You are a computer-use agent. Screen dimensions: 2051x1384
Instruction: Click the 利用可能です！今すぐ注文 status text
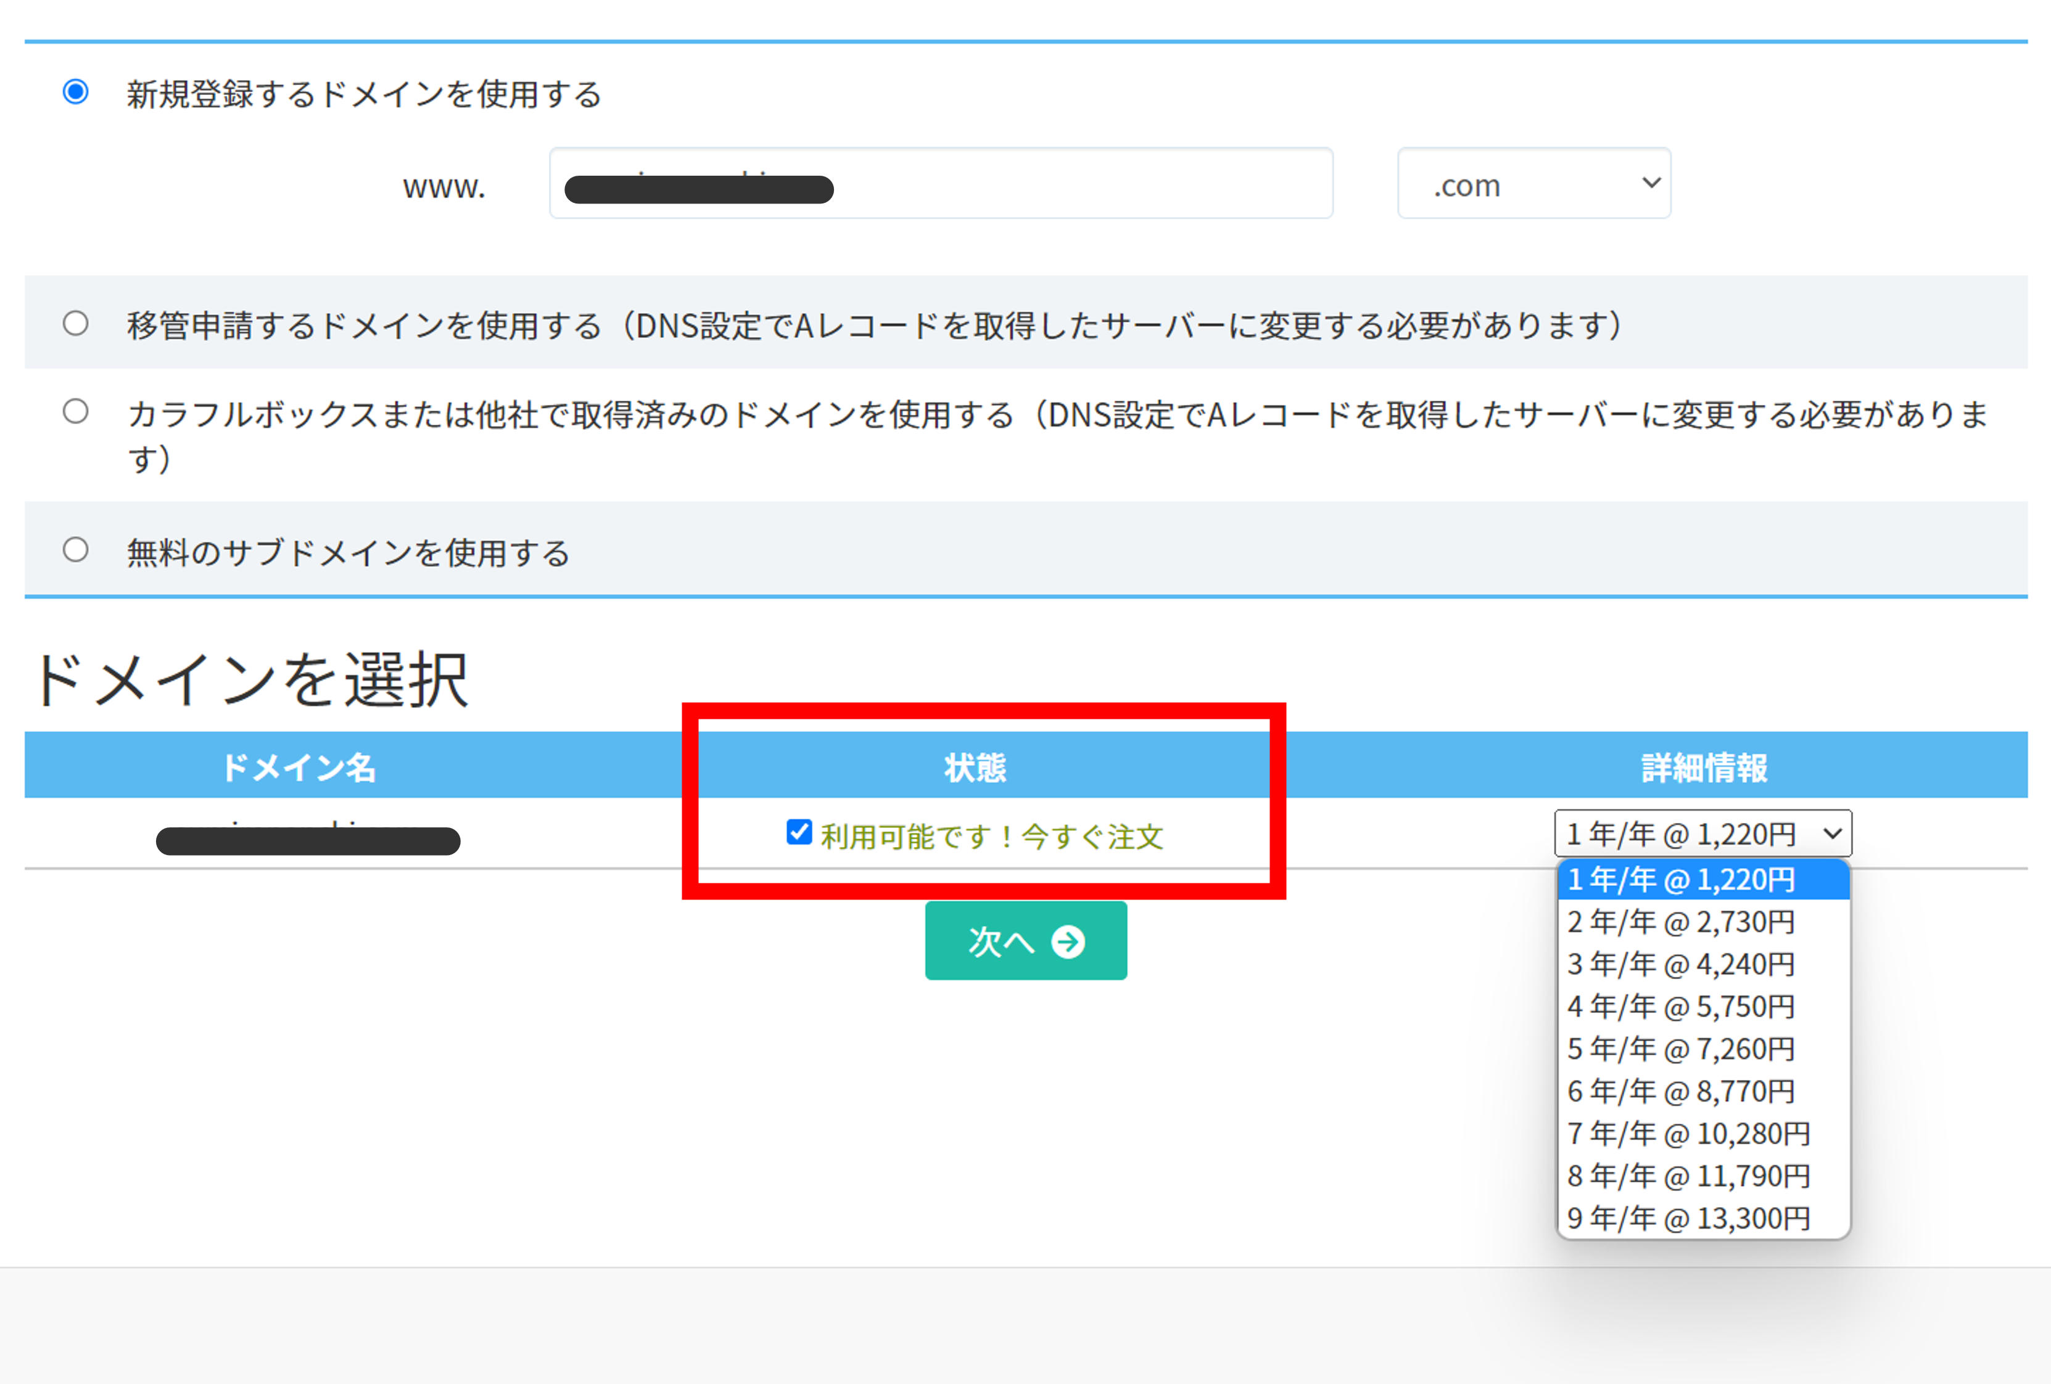[x=992, y=836]
